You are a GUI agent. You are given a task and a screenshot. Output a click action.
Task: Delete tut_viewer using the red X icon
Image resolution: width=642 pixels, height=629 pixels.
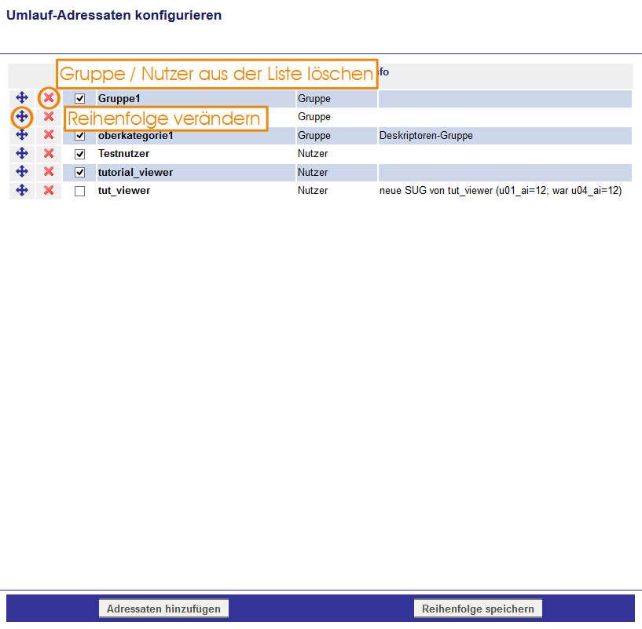tap(49, 190)
